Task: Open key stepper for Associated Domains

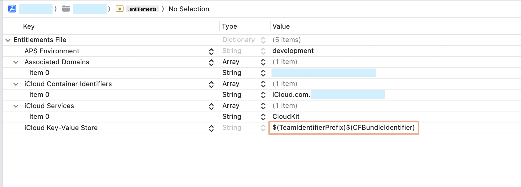Action: coord(211,62)
